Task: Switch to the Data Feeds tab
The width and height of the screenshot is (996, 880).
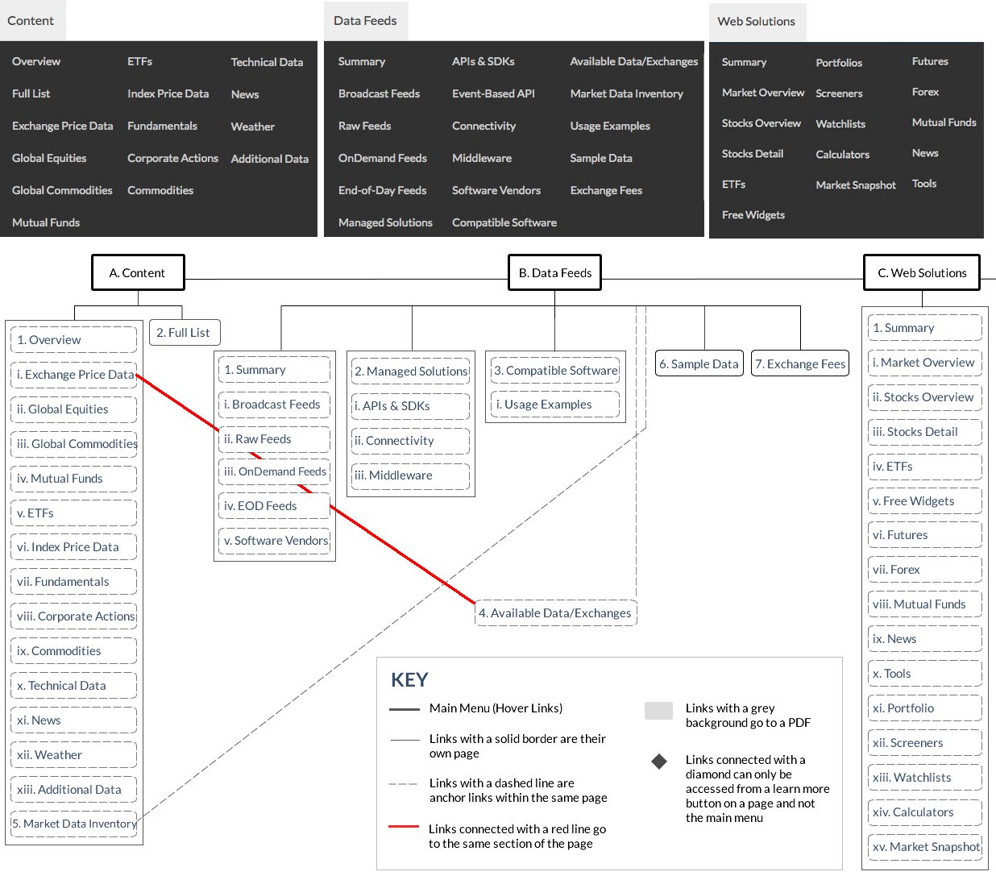Action: click(x=365, y=21)
